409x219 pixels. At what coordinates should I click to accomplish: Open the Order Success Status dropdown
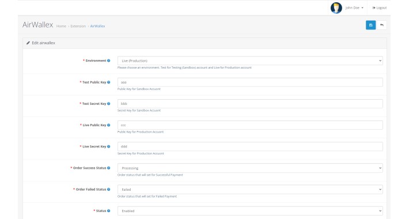point(250,168)
